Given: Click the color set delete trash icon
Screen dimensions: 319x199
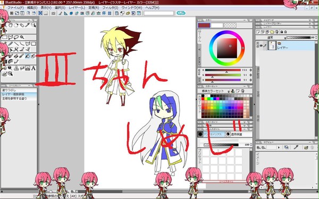Looking at the screenshot, I should tap(242, 91).
